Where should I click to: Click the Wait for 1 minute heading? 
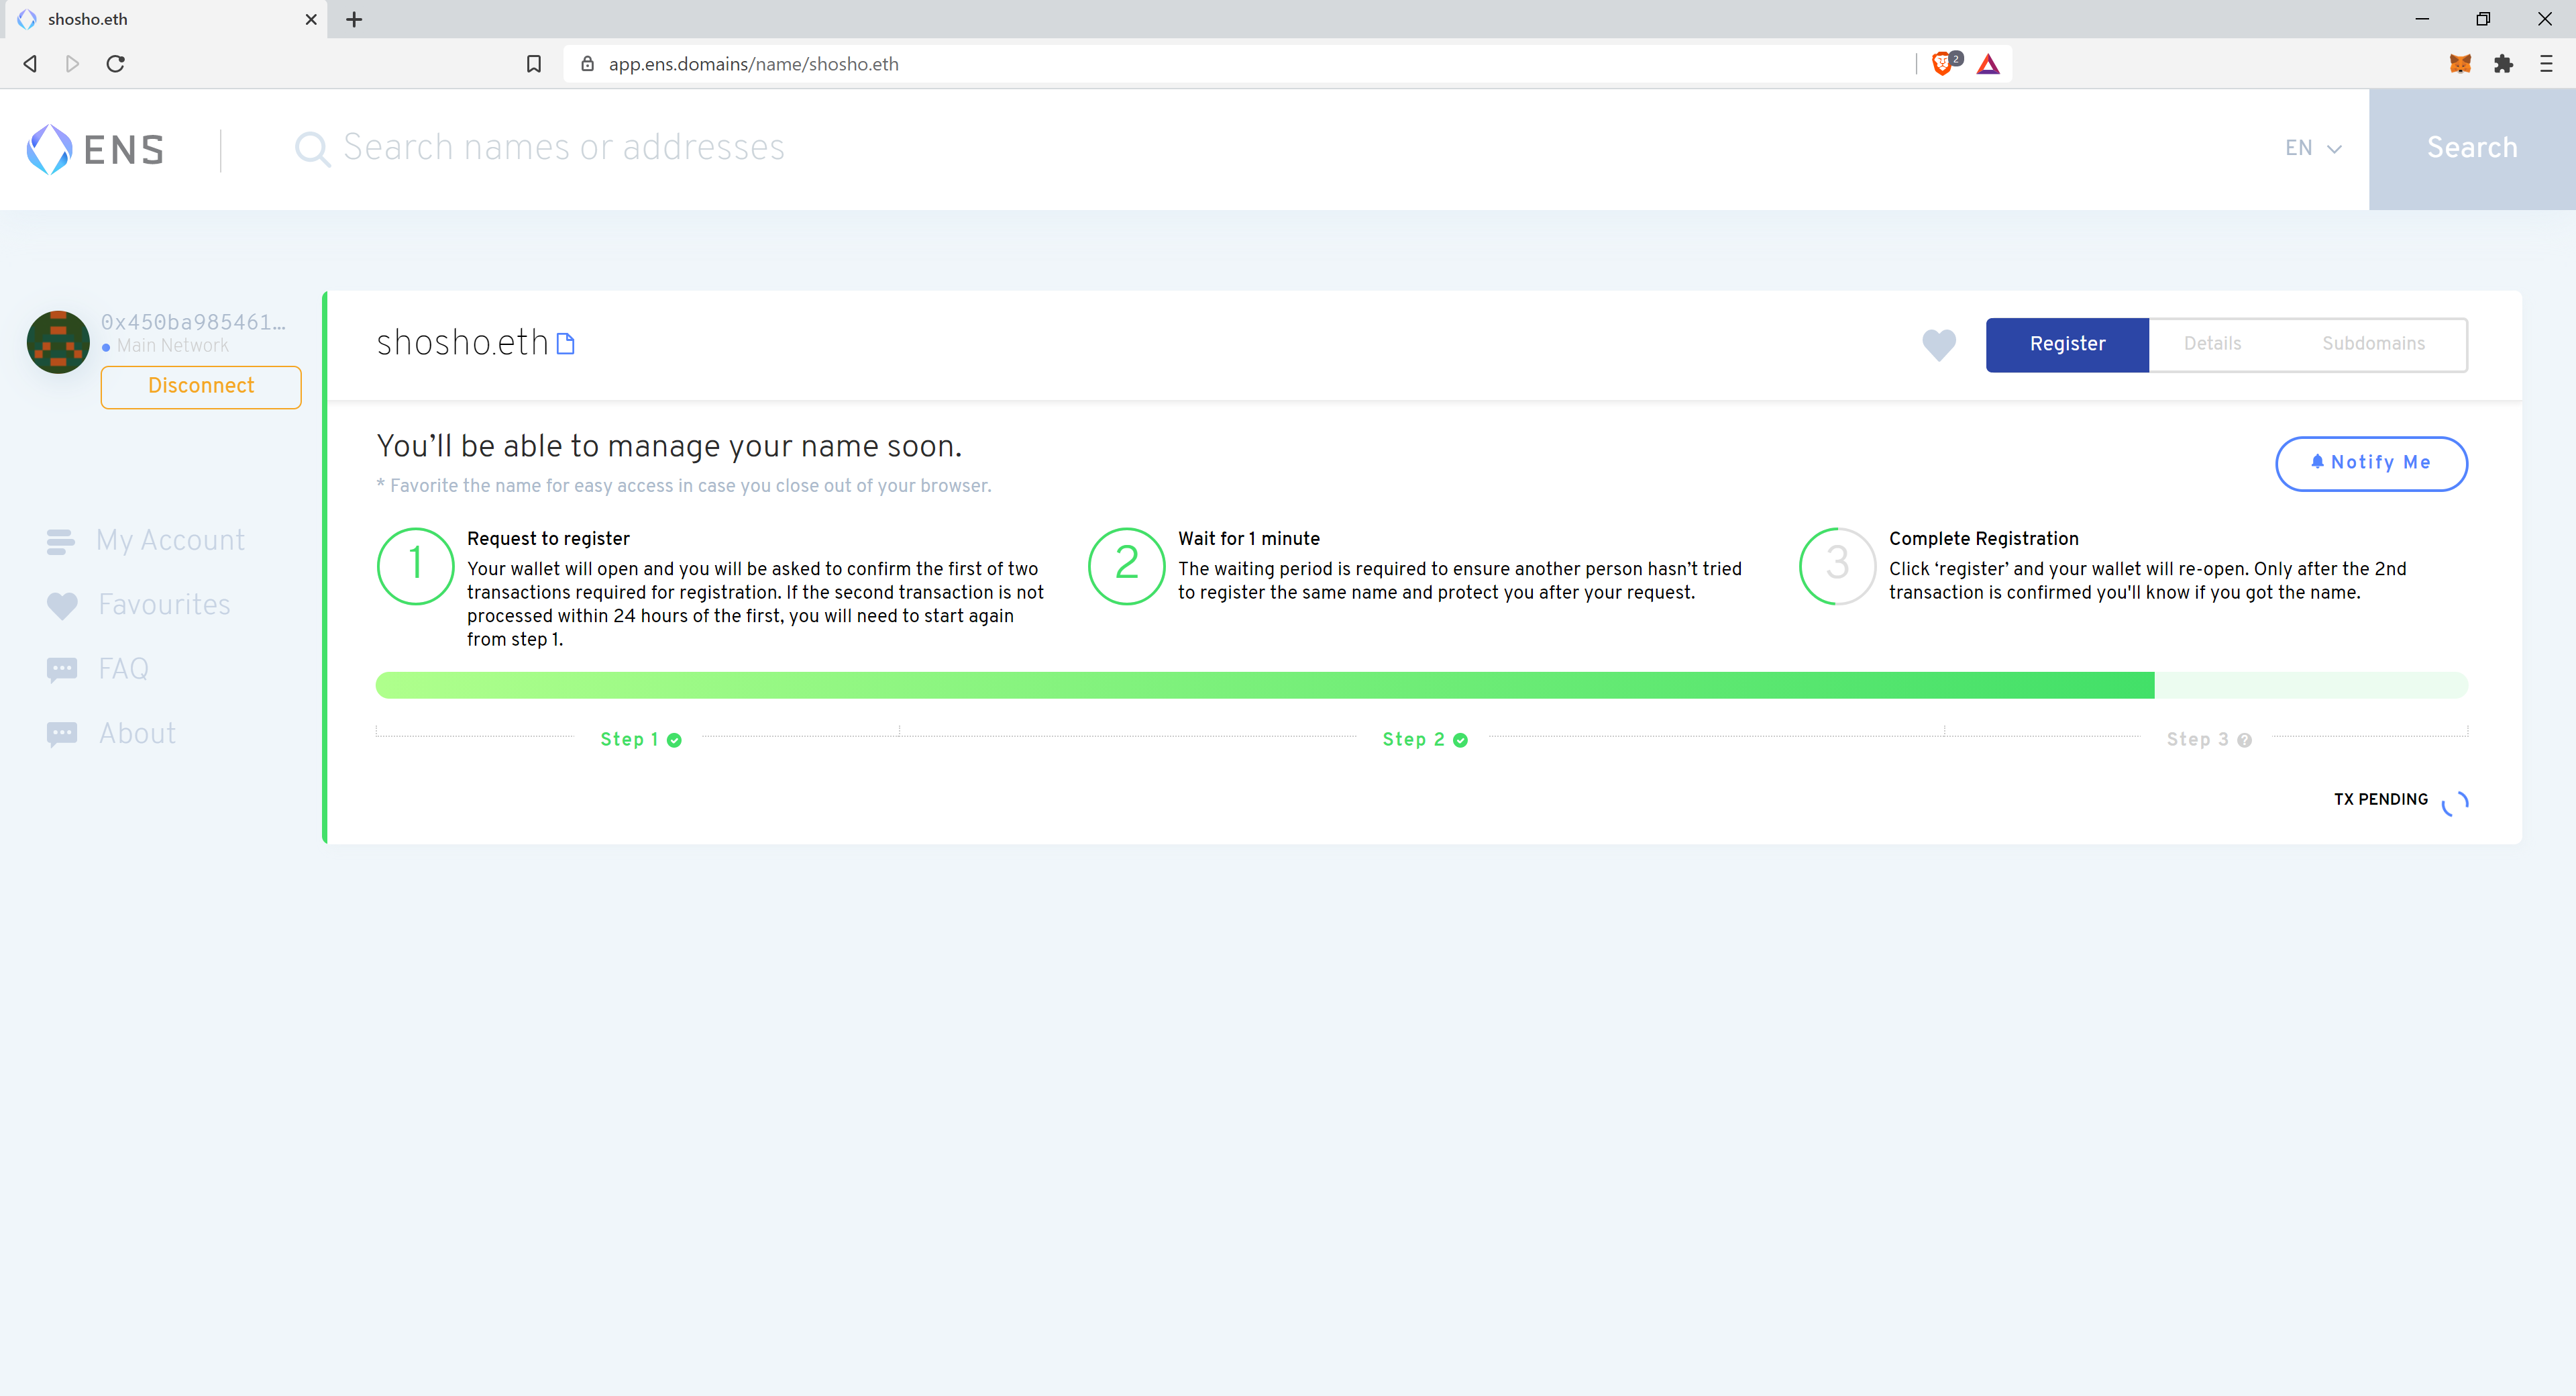click(1249, 540)
